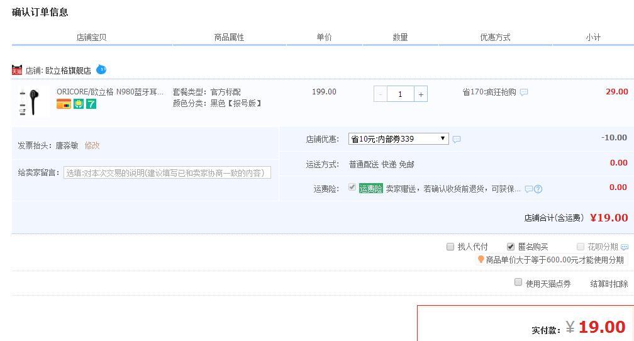Click the 修改 link for invoice title
634x341 pixels.
coord(92,145)
